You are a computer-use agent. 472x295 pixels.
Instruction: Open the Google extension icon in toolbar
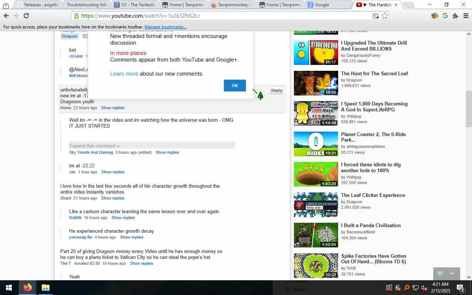pyautogui.click(x=445, y=16)
